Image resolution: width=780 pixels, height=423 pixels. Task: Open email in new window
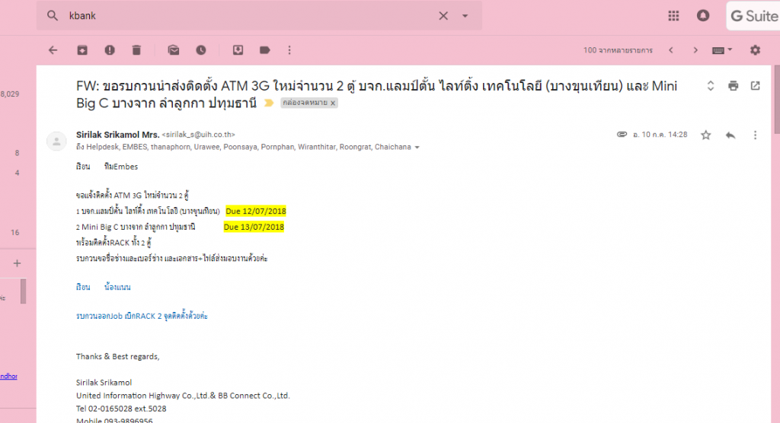coord(755,86)
